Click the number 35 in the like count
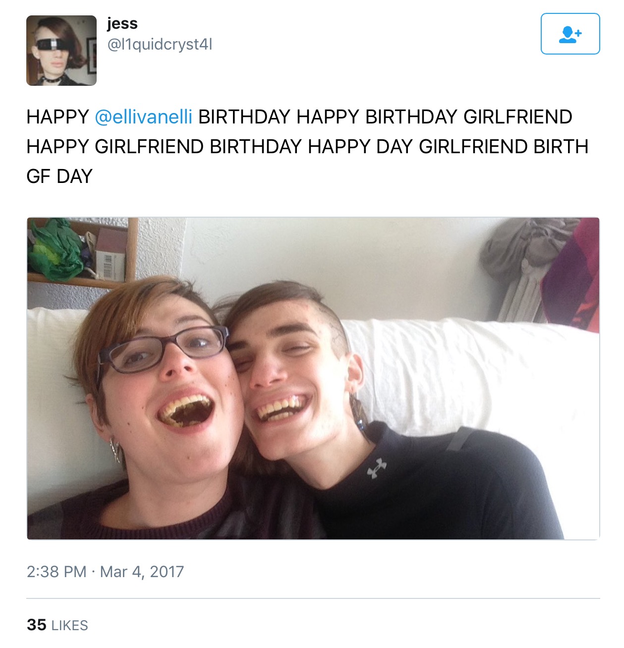Viewport: 624px width, 648px height. (x=37, y=625)
